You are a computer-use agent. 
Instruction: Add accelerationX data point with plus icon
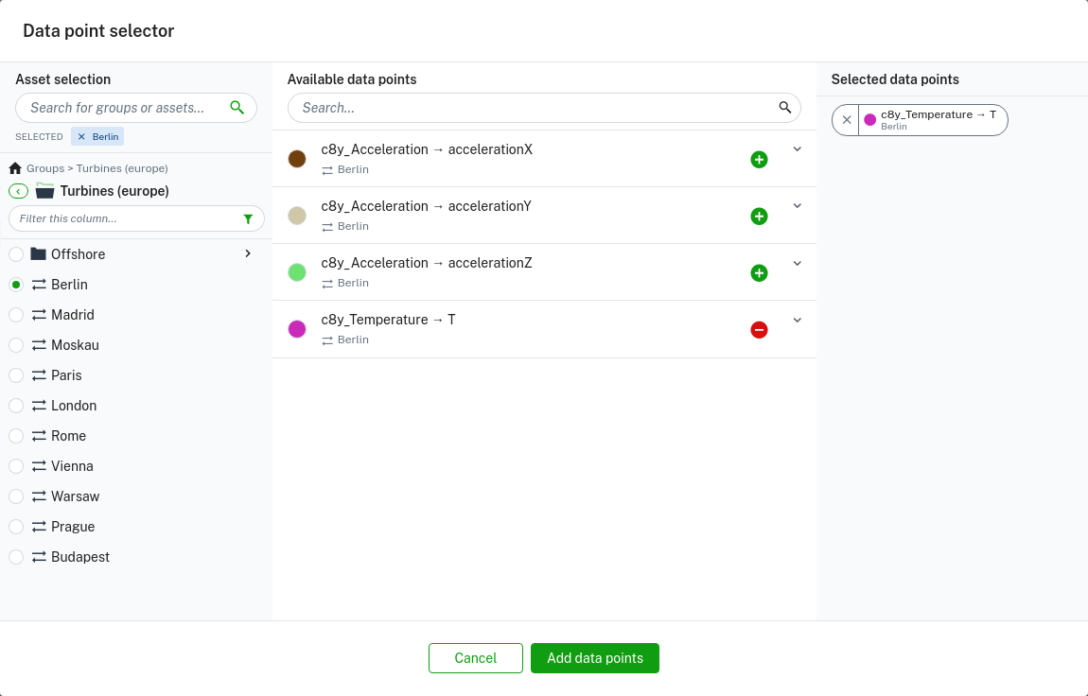[759, 160]
